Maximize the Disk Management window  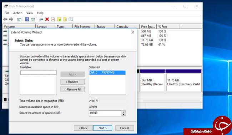click(185, 6)
